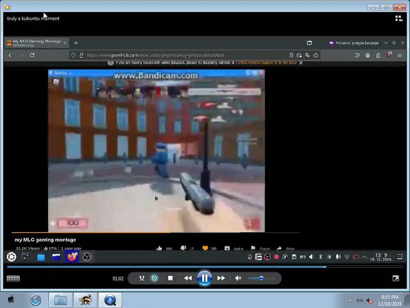This screenshot has height=308, width=410.
Task: Show hidden icons in the Windows tray
Action: (x=350, y=300)
